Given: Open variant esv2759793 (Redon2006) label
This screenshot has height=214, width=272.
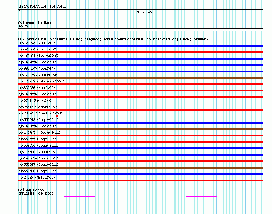Looking at the screenshot, I should 39,75.
